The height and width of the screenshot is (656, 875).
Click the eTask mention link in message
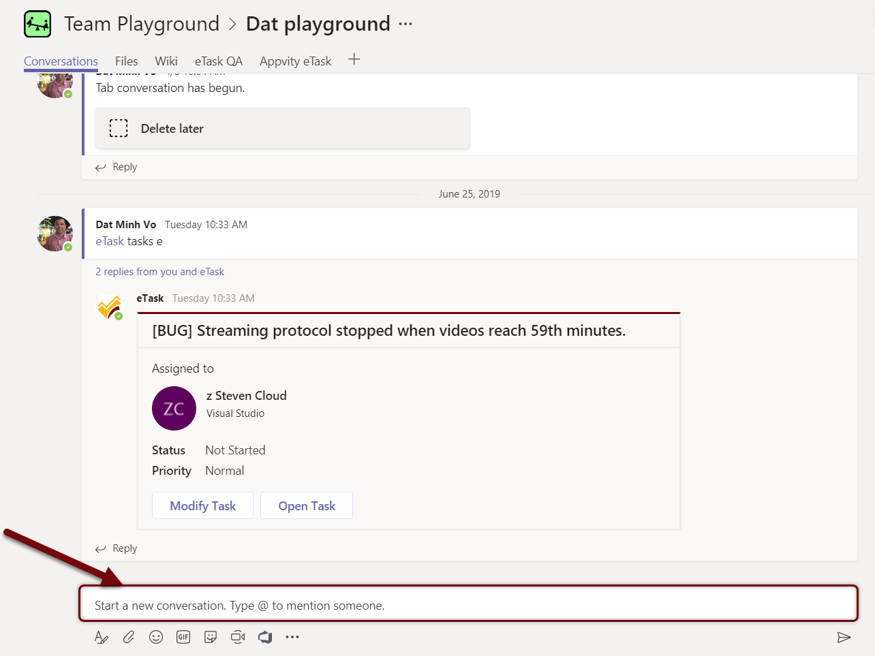point(110,241)
